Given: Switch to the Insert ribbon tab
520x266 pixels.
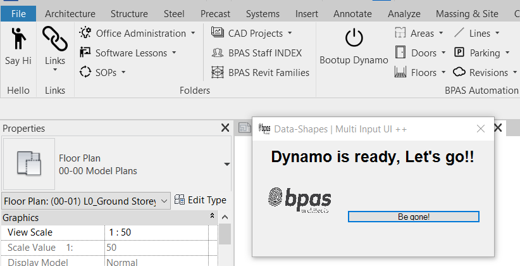Looking at the screenshot, I should [307, 13].
